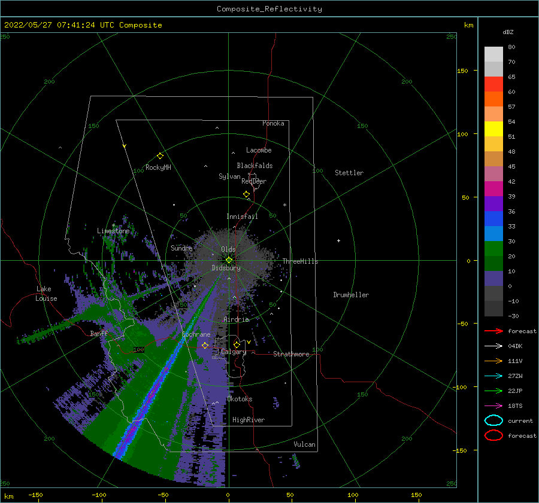Click the Calgary city label
This screenshot has height=503, width=539.
[x=234, y=352]
